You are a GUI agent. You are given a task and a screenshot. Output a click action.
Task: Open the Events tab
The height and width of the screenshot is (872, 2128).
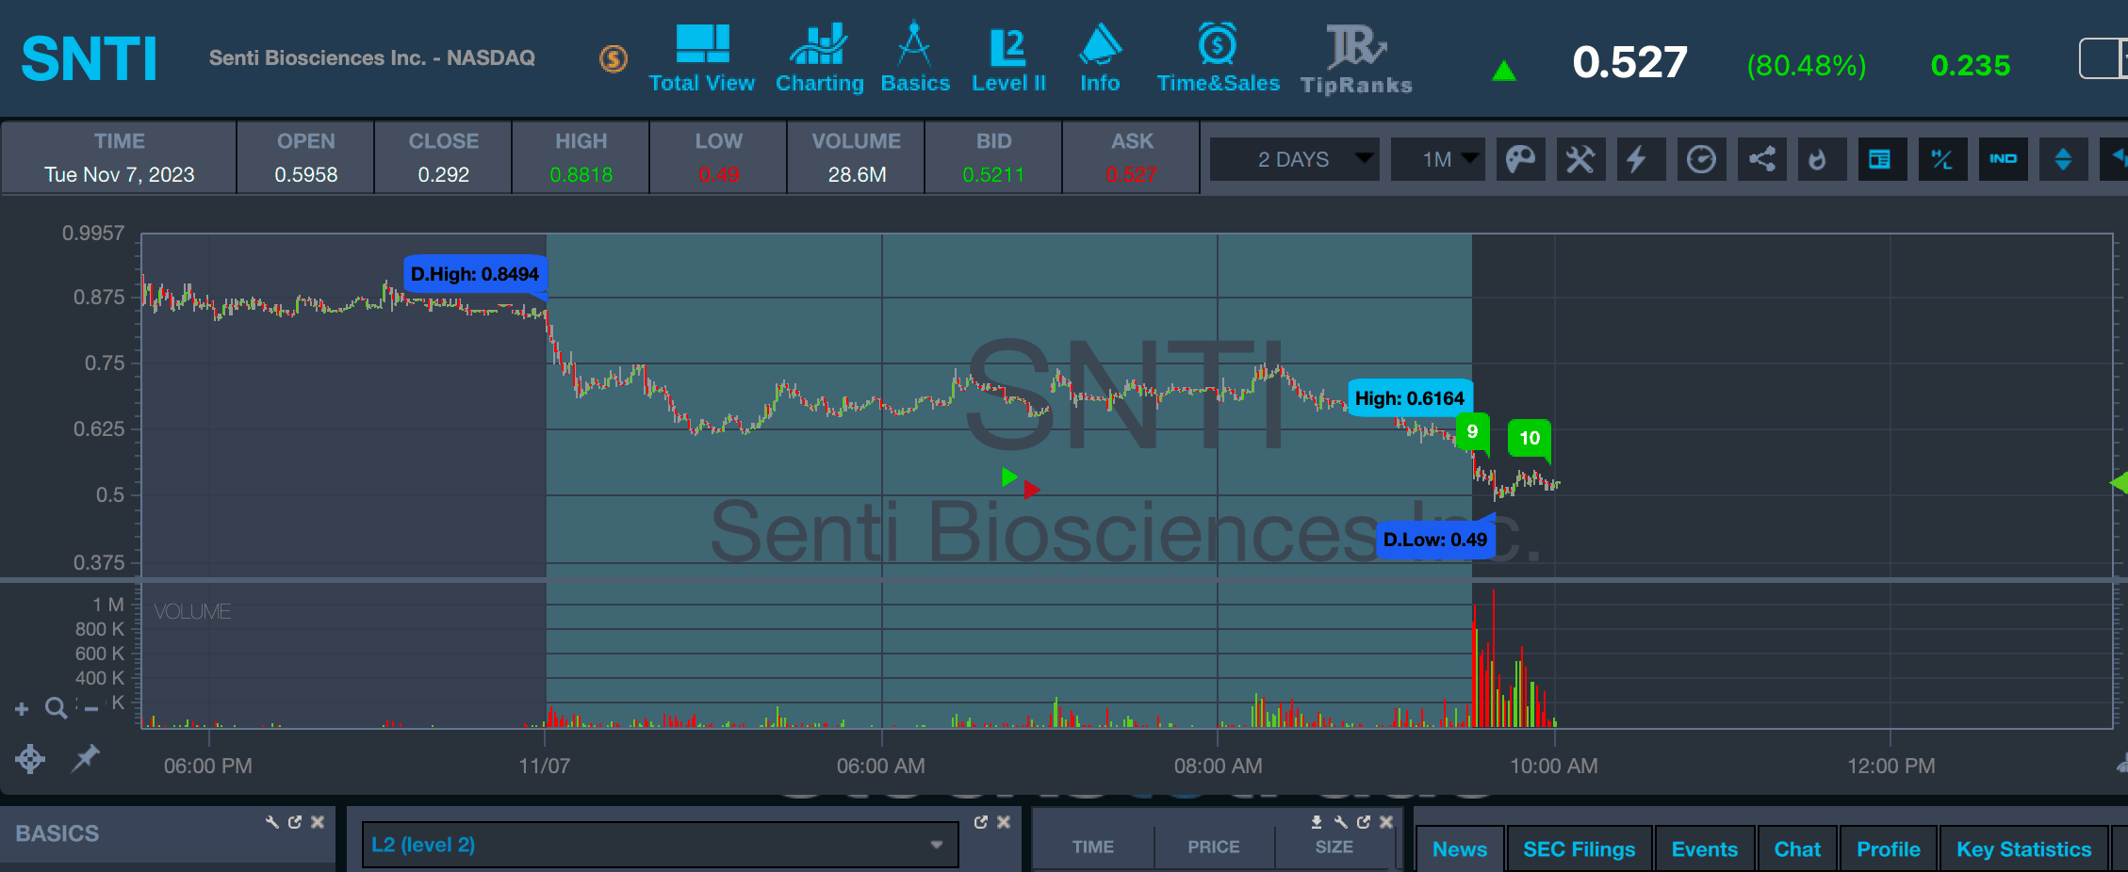pos(1705,848)
